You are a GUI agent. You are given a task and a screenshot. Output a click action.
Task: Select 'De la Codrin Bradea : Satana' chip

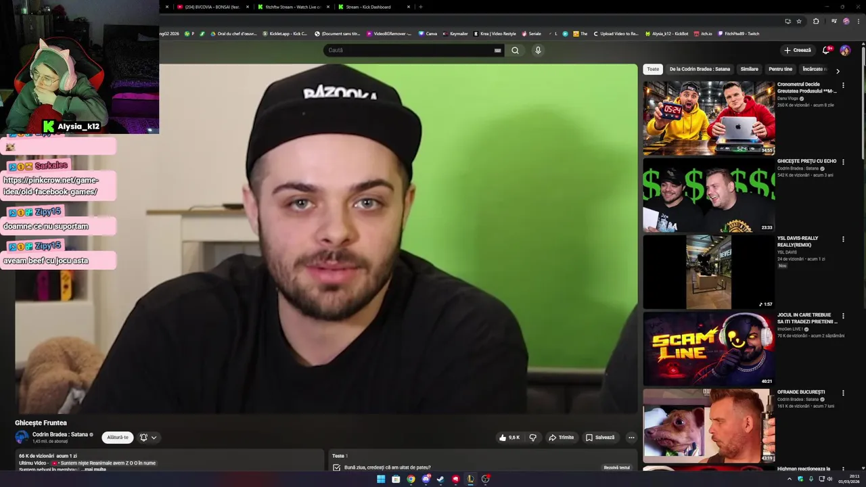(x=700, y=69)
